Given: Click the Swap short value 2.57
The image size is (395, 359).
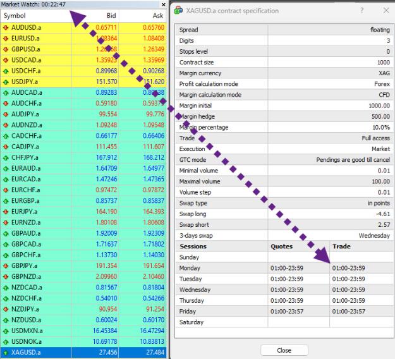Looking at the screenshot, I should (x=384, y=225).
